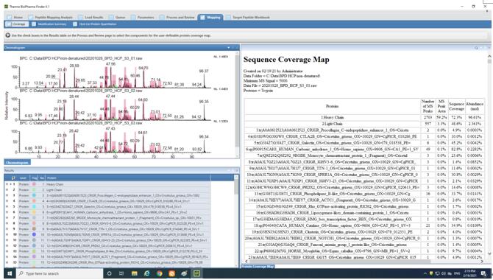The height and width of the screenshot is (280, 493).
Task: Click the Load Results tab icon
Action: 81,18
